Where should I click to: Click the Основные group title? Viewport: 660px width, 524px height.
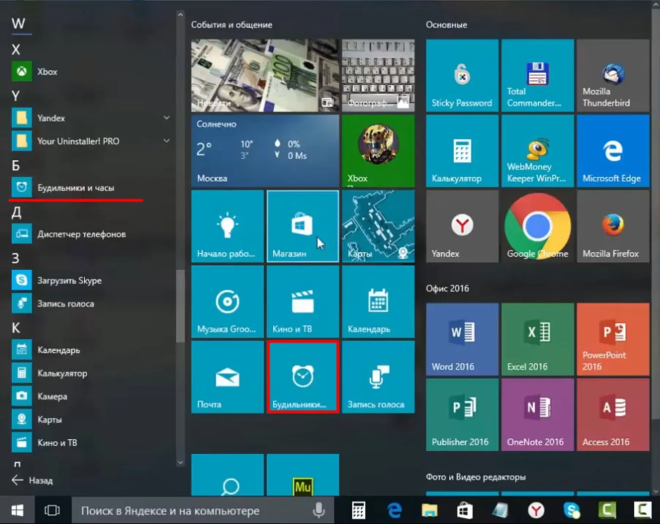(447, 25)
